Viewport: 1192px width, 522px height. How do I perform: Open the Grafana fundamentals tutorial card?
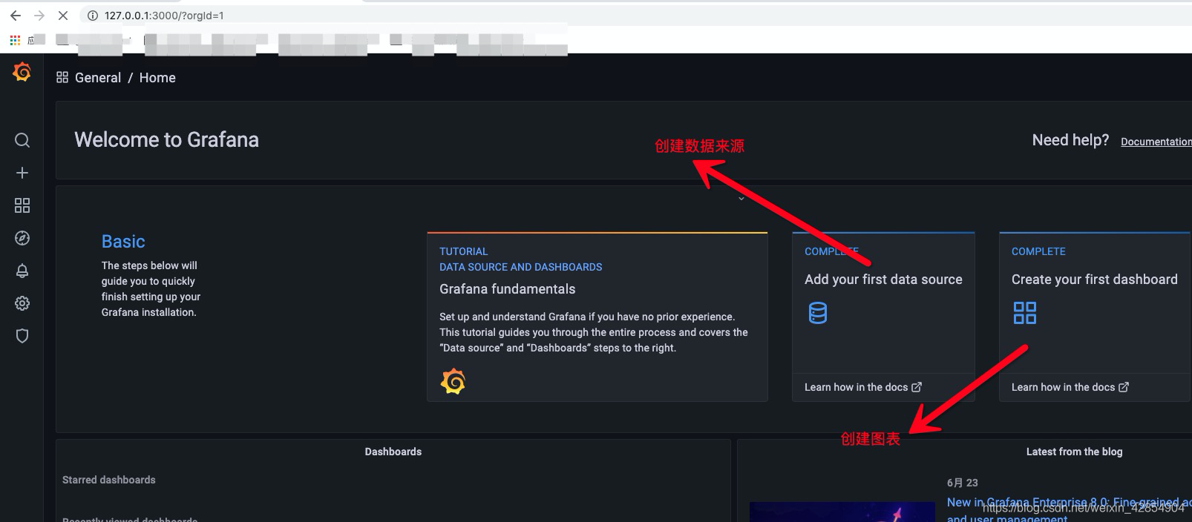pos(597,317)
